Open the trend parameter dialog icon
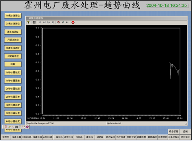The height and width of the screenshot is (141, 192). pos(34,22)
